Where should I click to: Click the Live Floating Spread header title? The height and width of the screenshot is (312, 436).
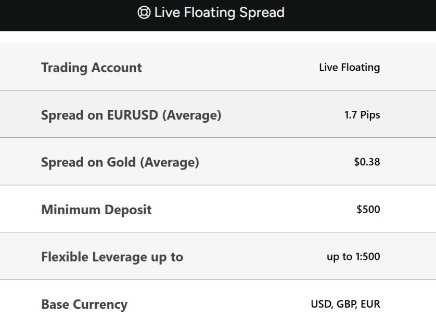tap(219, 12)
